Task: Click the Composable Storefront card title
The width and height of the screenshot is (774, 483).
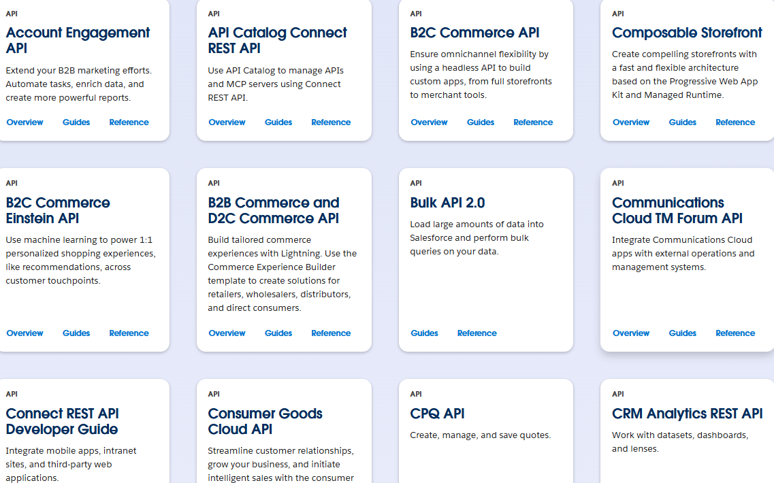Action: pos(687,33)
